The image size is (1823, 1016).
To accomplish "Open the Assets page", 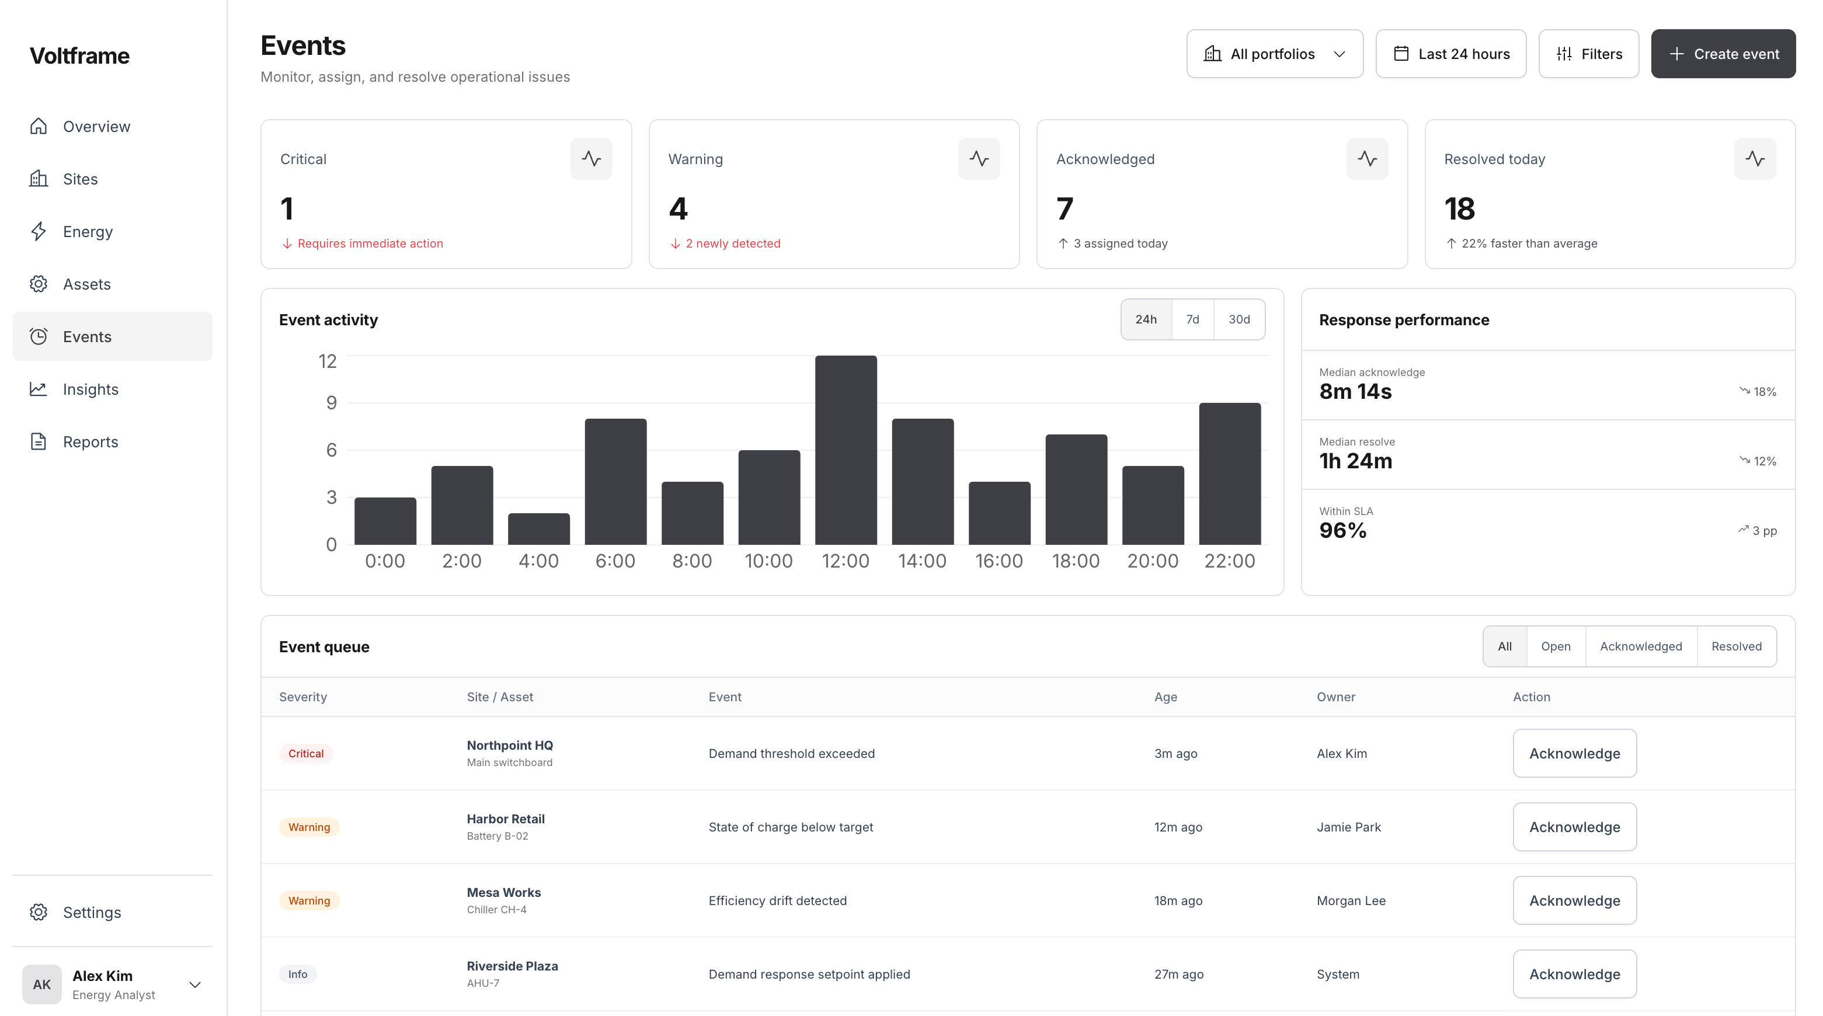I will 113,284.
